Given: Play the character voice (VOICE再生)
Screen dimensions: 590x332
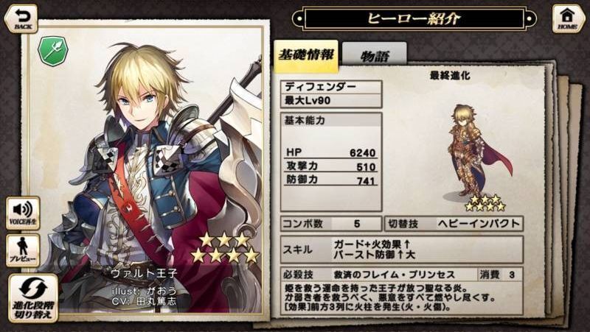Looking at the screenshot, I should [23, 213].
